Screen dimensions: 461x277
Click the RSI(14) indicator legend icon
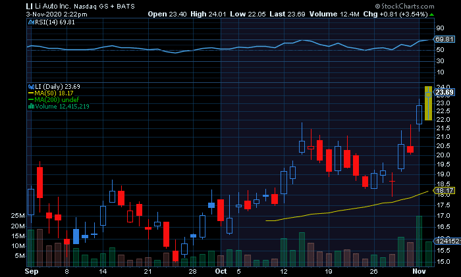pyautogui.click(x=31, y=22)
